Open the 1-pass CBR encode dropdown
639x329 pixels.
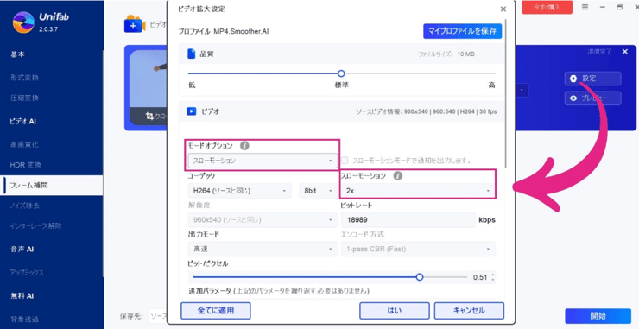click(418, 249)
